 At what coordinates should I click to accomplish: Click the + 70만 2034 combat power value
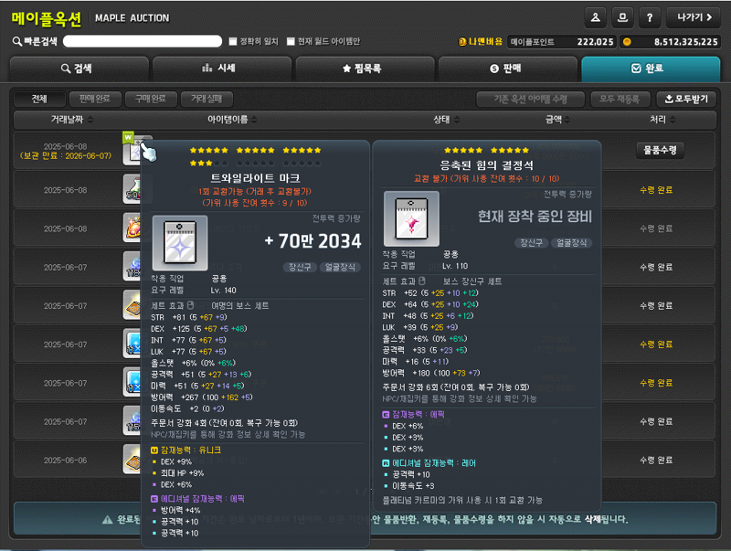(x=313, y=241)
